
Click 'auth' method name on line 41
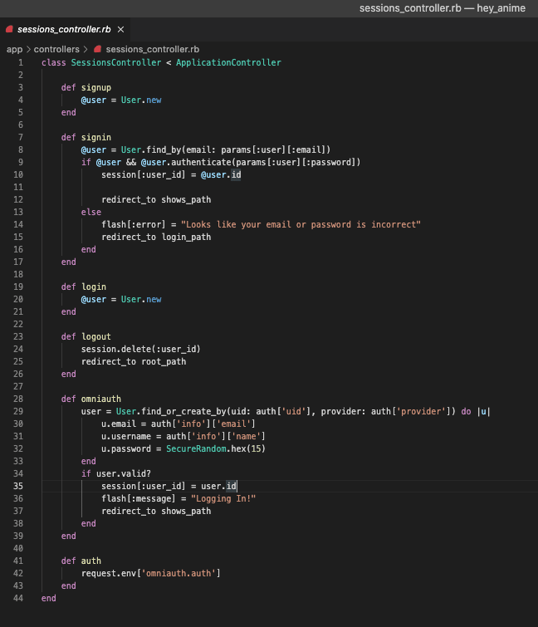click(x=91, y=561)
